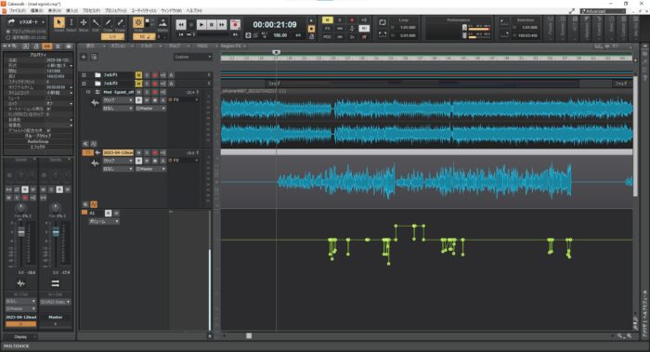Open the クリップ dropdown on Mad Egoist track

coord(118,100)
